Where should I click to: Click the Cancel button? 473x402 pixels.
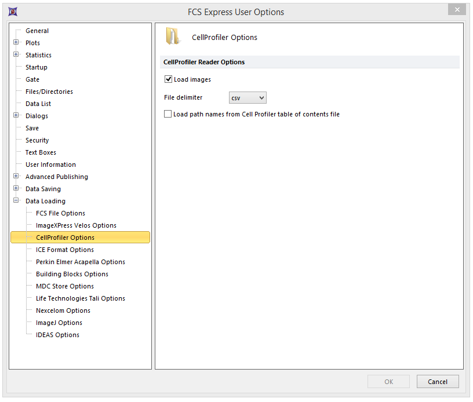click(x=437, y=382)
